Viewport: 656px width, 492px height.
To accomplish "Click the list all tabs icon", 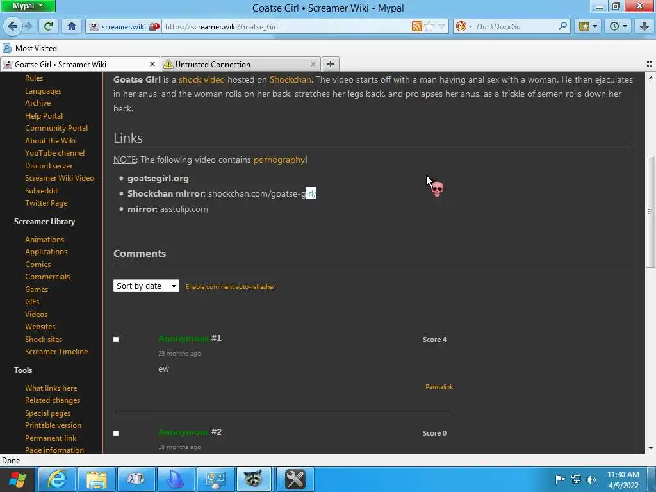I will [650, 64].
